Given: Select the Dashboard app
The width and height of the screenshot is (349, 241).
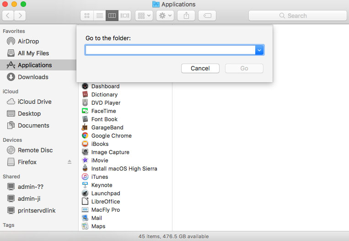Looking at the screenshot, I should (x=106, y=86).
